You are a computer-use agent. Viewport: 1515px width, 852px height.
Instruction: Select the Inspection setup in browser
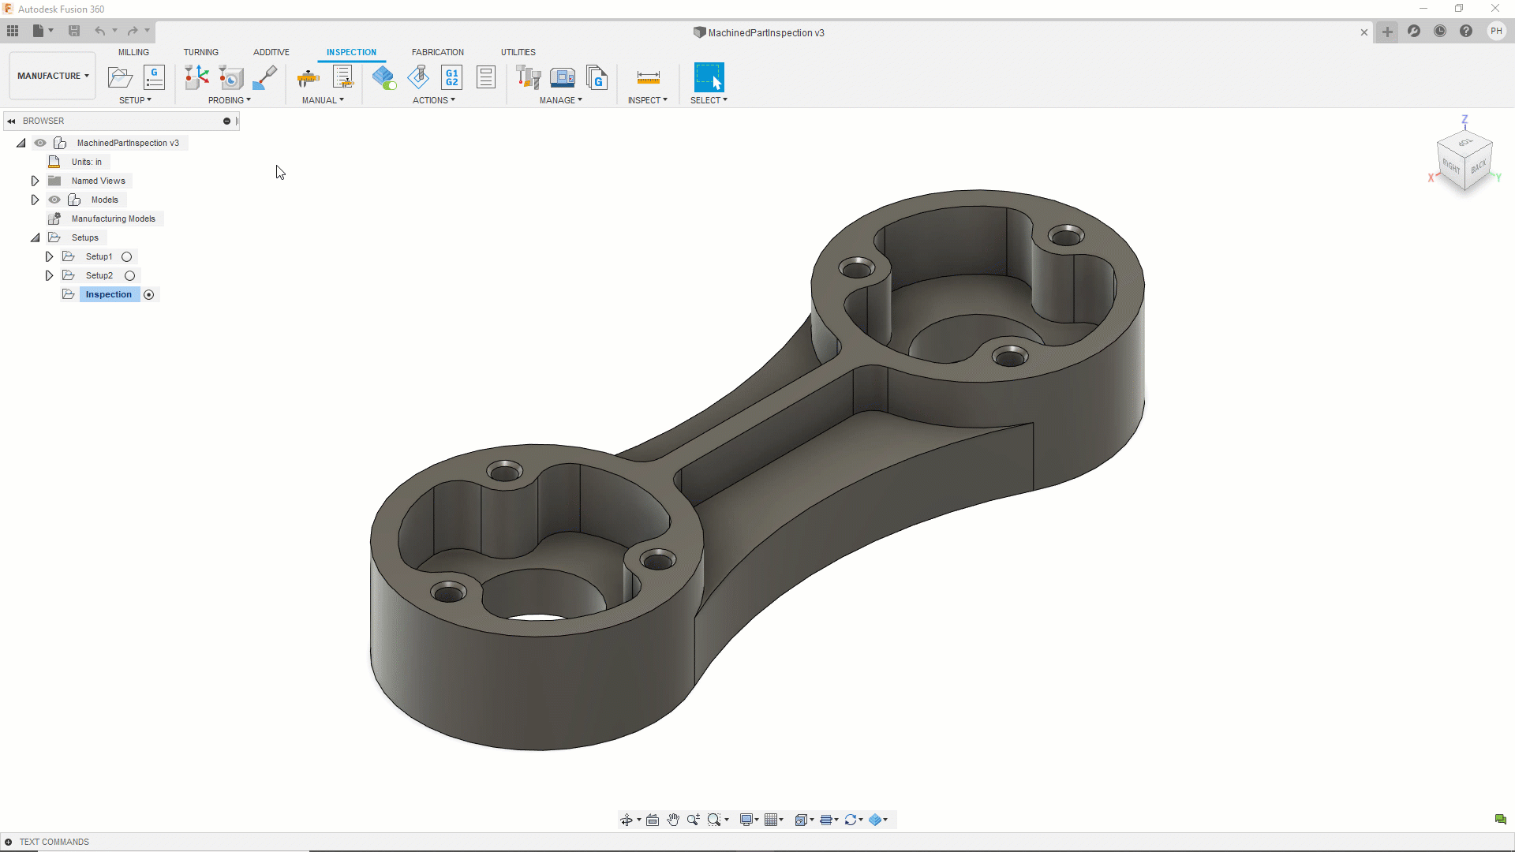click(109, 294)
